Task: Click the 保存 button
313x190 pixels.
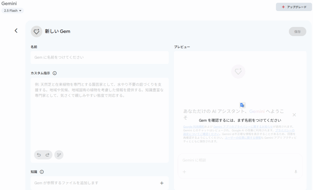Action: click(297, 32)
